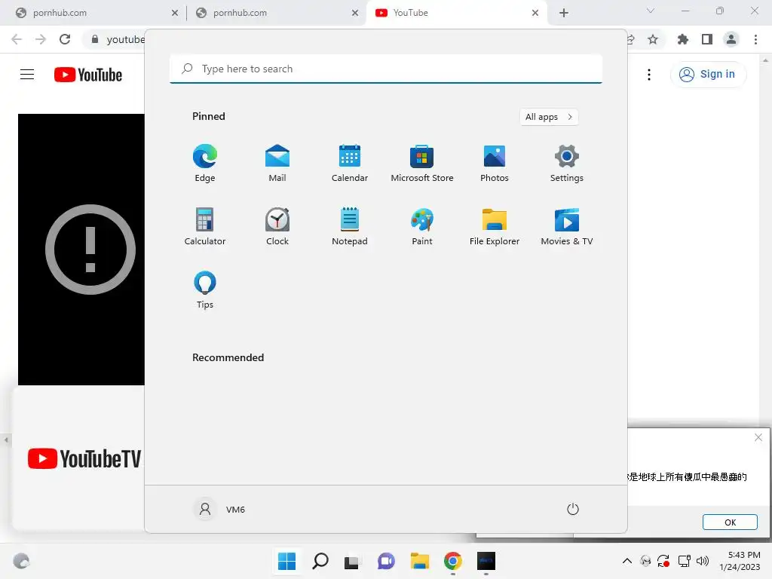Open File Explorer from pinned apps
This screenshot has height=579, width=772.
[x=495, y=226]
